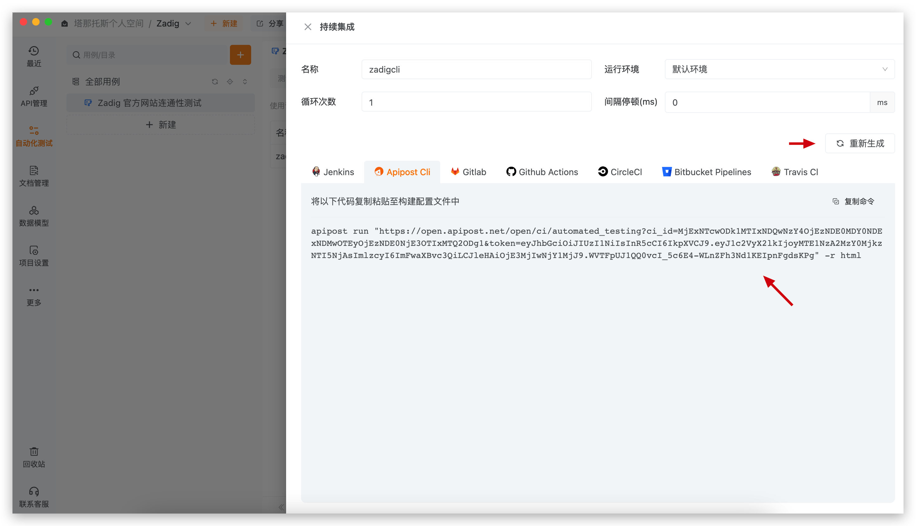Screen dimensions: 916x526
Task: Switch to the Jenkins tab
Action: click(333, 172)
